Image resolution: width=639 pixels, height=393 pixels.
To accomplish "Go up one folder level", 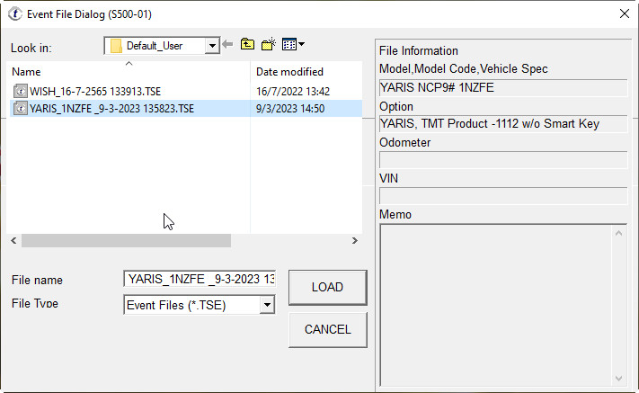I will coord(247,44).
